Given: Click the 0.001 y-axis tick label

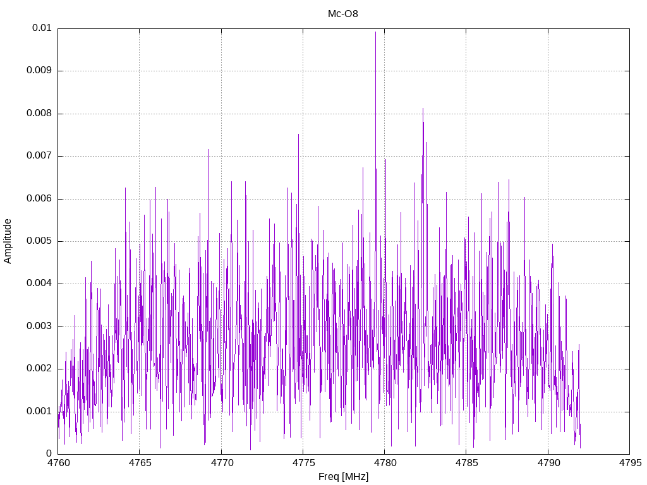Looking at the screenshot, I should tap(39, 412).
